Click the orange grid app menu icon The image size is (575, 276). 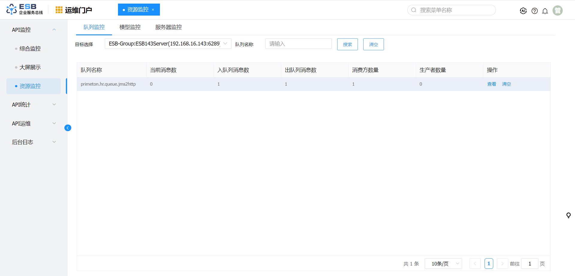coord(59,10)
